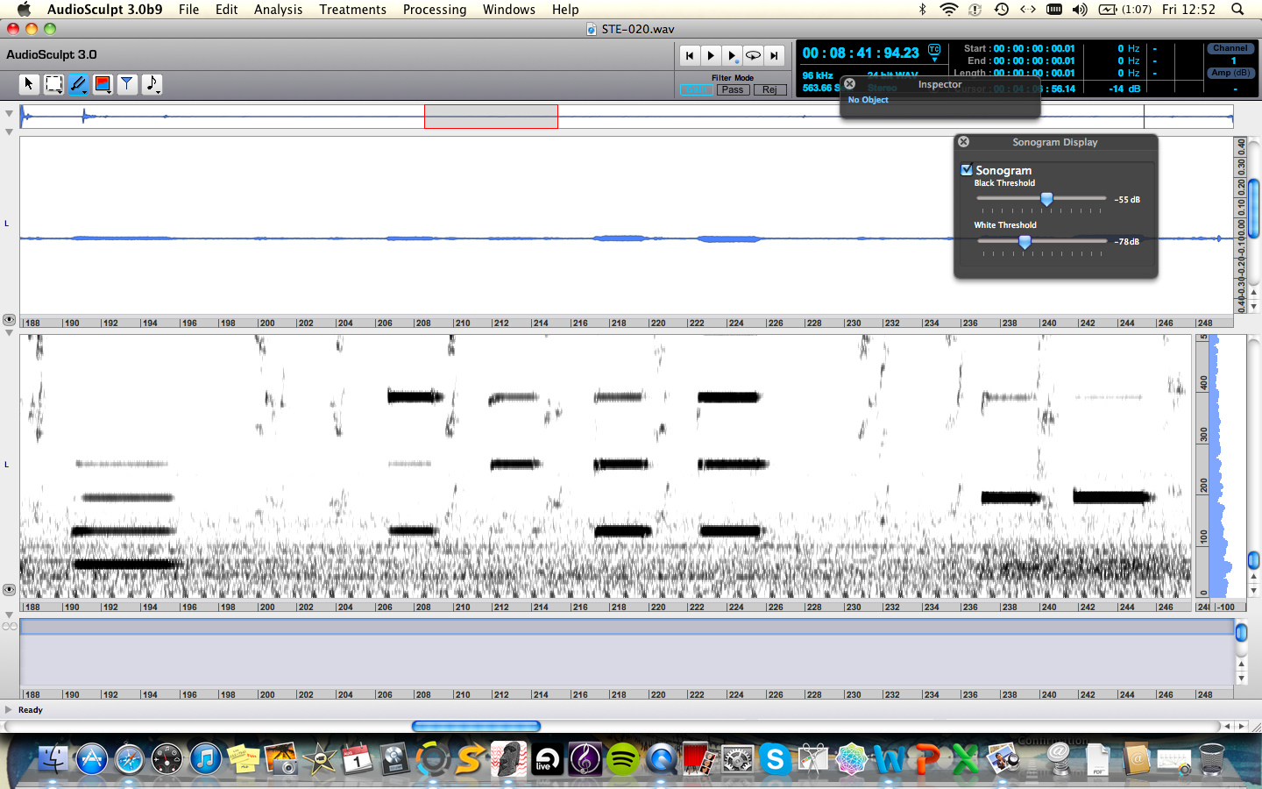Open Spotify from the Dock
This screenshot has width=1262, height=789.
click(623, 758)
